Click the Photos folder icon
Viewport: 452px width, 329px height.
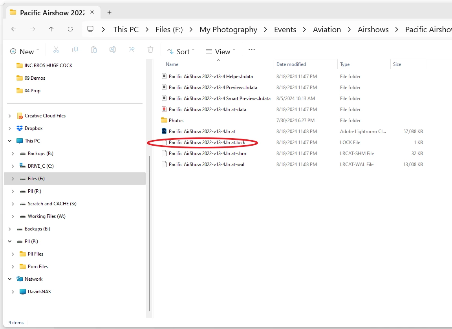pos(164,120)
